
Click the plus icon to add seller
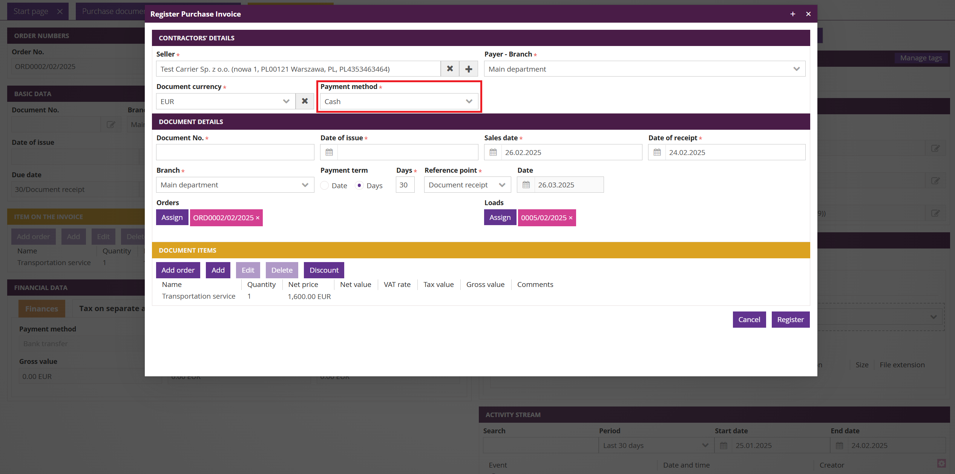pyautogui.click(x=469, y=69)
